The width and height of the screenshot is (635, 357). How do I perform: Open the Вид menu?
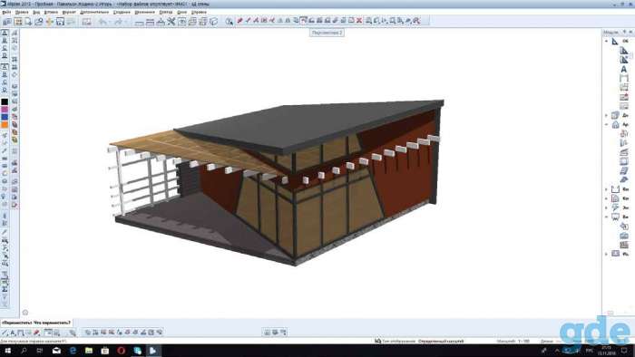[36, 13]
